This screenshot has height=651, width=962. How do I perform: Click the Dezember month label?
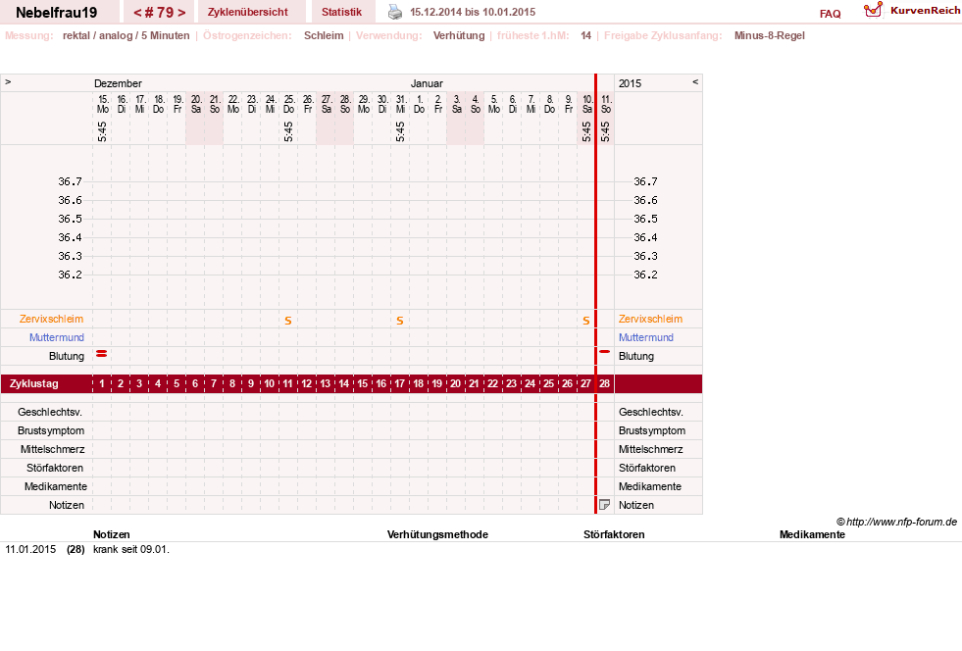118,83
